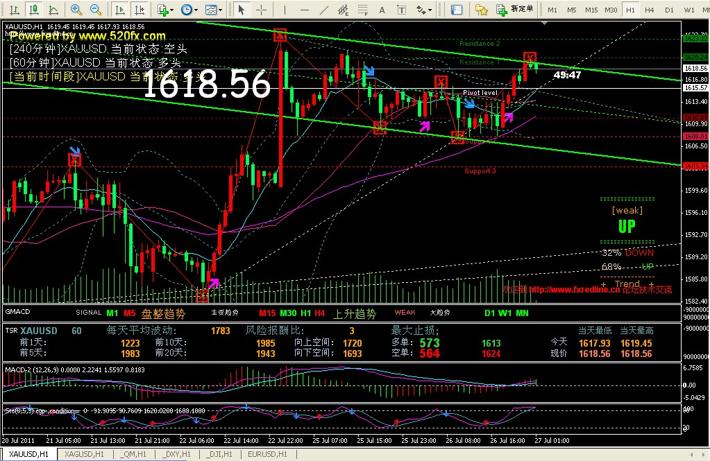The image size is (710, 461).
Task: Select the H4 timeframe button
Action: (x=649, y=10)
